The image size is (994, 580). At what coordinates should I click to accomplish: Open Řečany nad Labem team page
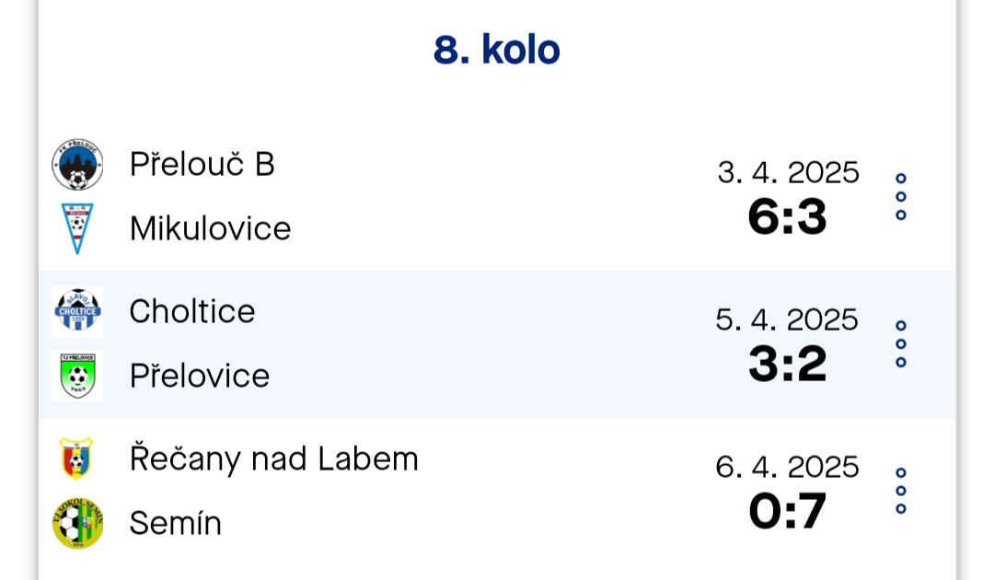pyautogui.click(x=274, y=458)
